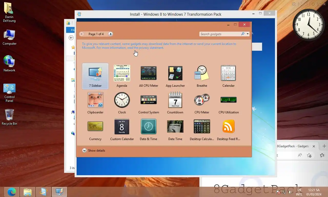Click the taskbar date and time
Screen dimensions: 328x197
point(314,192)
